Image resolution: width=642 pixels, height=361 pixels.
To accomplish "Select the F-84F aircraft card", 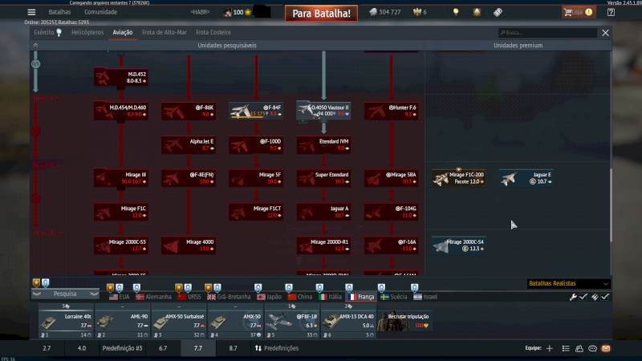I will tap(256, 111).
